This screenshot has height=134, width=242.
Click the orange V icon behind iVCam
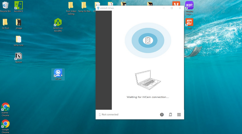(176, 4)
